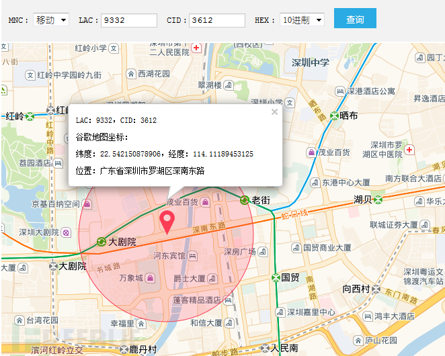This screenshot has height=356, width=445.
Task: Click the 国贸商业大厦 building icon
Action: coord(296,248)
